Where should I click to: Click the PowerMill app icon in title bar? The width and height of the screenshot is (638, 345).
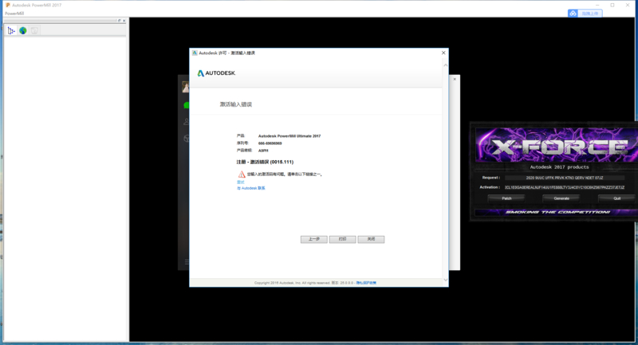(x=8, y=6)
